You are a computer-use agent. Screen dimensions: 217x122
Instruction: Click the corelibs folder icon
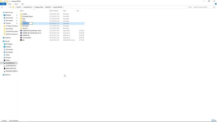[x=21, y=14]
